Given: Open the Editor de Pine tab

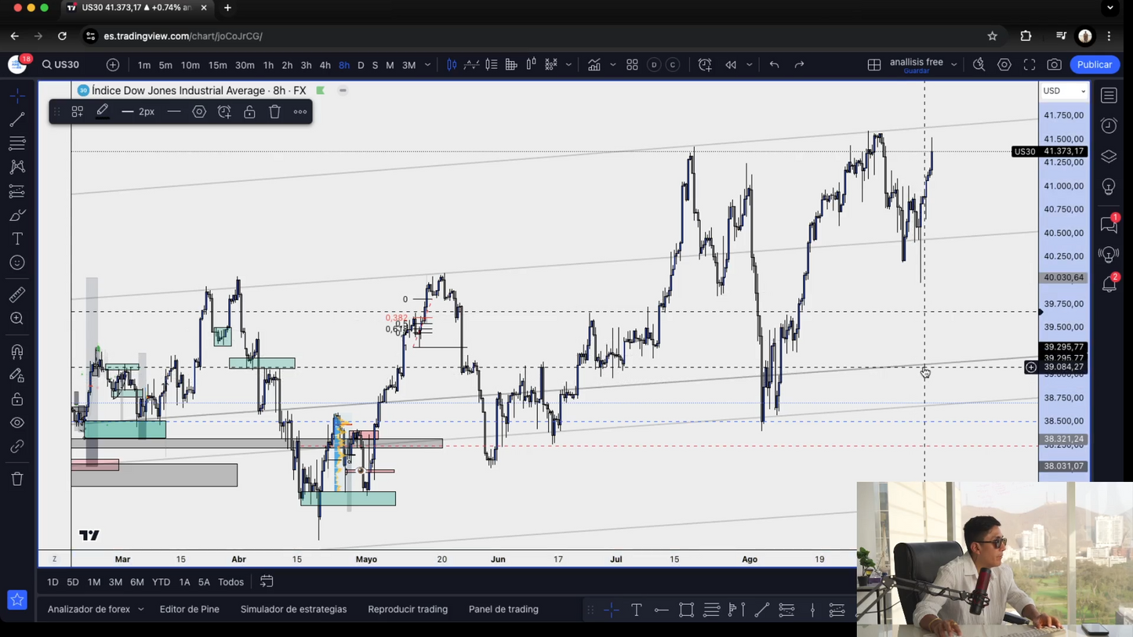Looking at the screenshot, I should tap(189, 609).
